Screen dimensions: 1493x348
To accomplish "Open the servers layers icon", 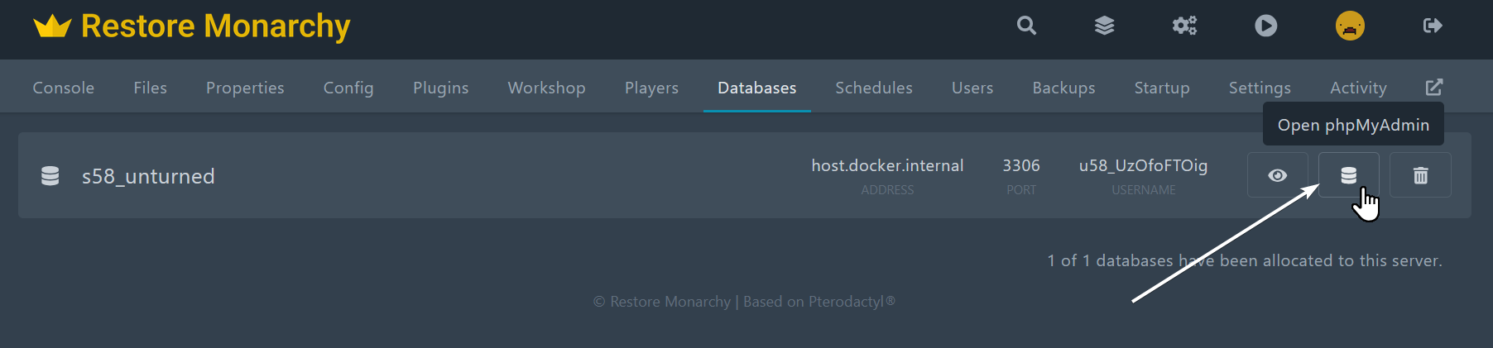I will click(x=1104, y=26).
